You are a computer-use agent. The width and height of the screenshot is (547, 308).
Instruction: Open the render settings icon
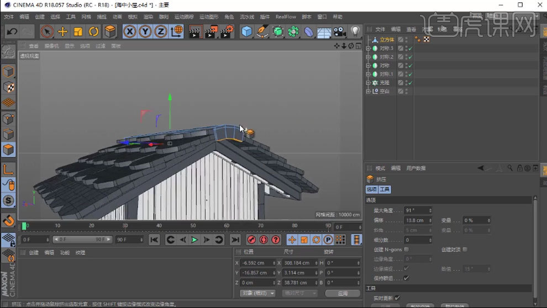point(227,31)
